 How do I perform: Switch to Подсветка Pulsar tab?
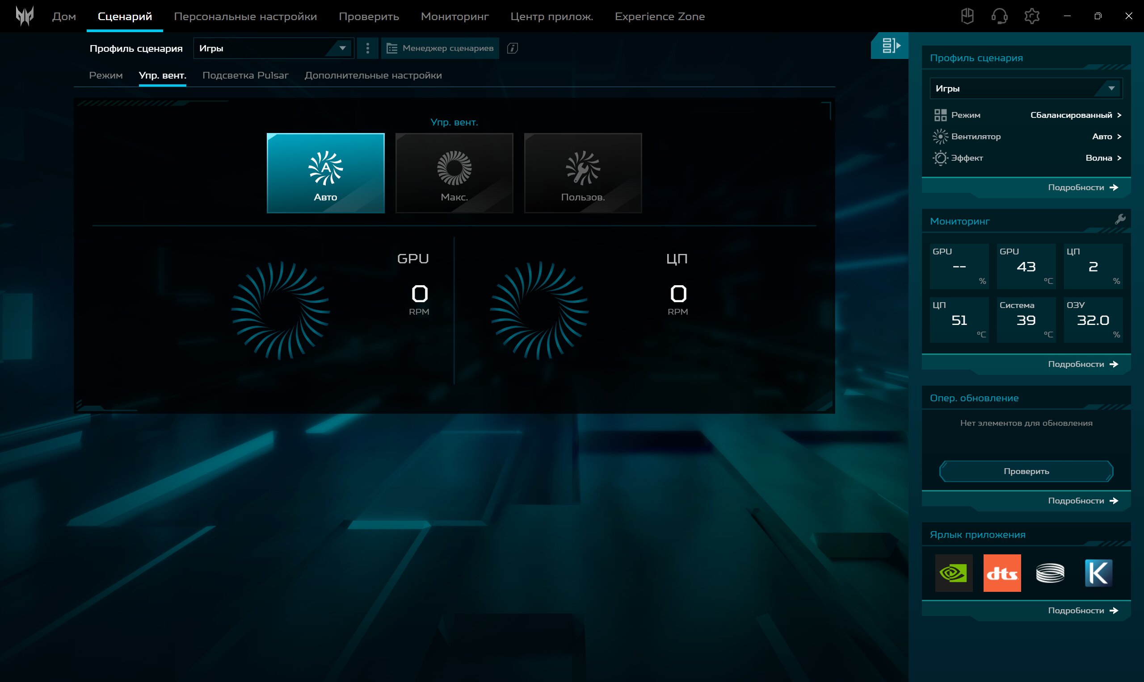pos(245,75)
